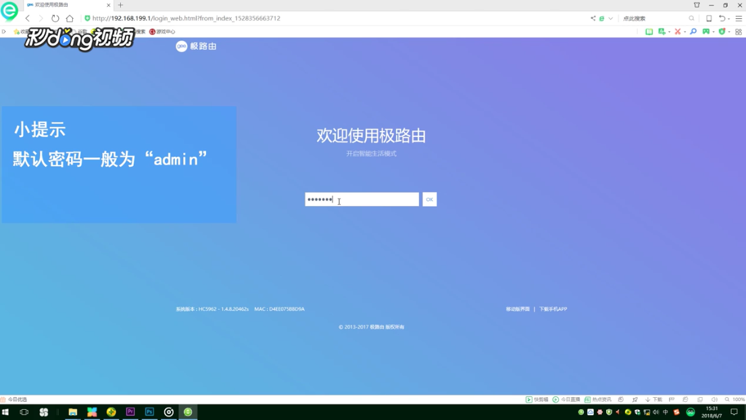Click the rocket accelerator icon in status bar
746x420 pixels.
[x=635, y=400]
